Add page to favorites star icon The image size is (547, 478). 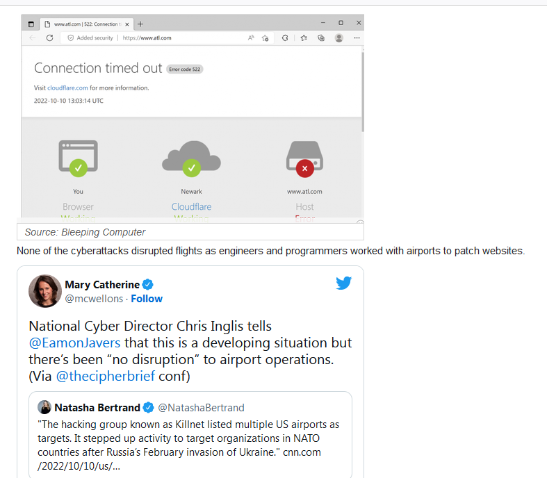(x=265, y=38)
